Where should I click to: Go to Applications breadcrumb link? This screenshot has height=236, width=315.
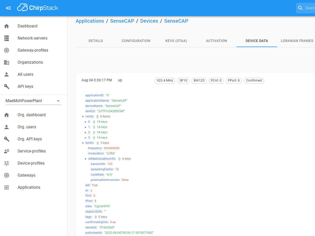point(90,21)
